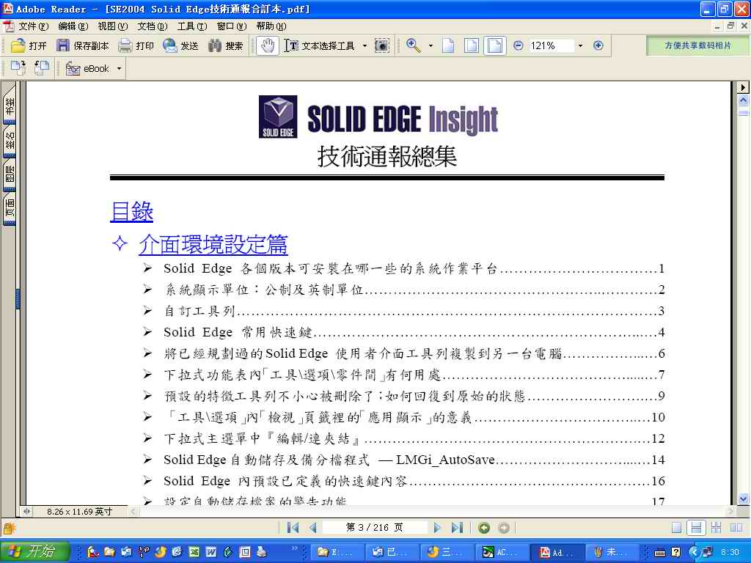Open the text selection tool dropdown arrow

tap(364, 46)
